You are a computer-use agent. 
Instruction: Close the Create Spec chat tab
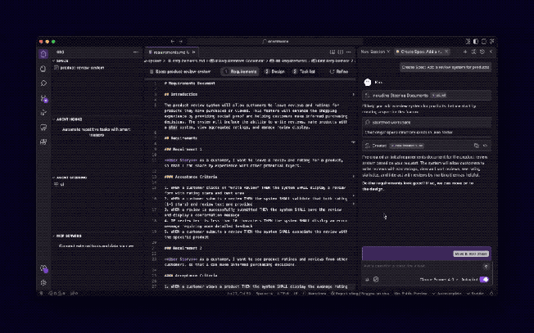446,52
